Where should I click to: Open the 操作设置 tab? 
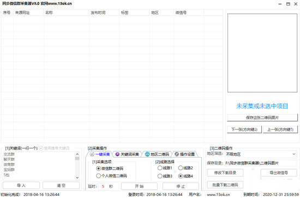tap(185, 154)
